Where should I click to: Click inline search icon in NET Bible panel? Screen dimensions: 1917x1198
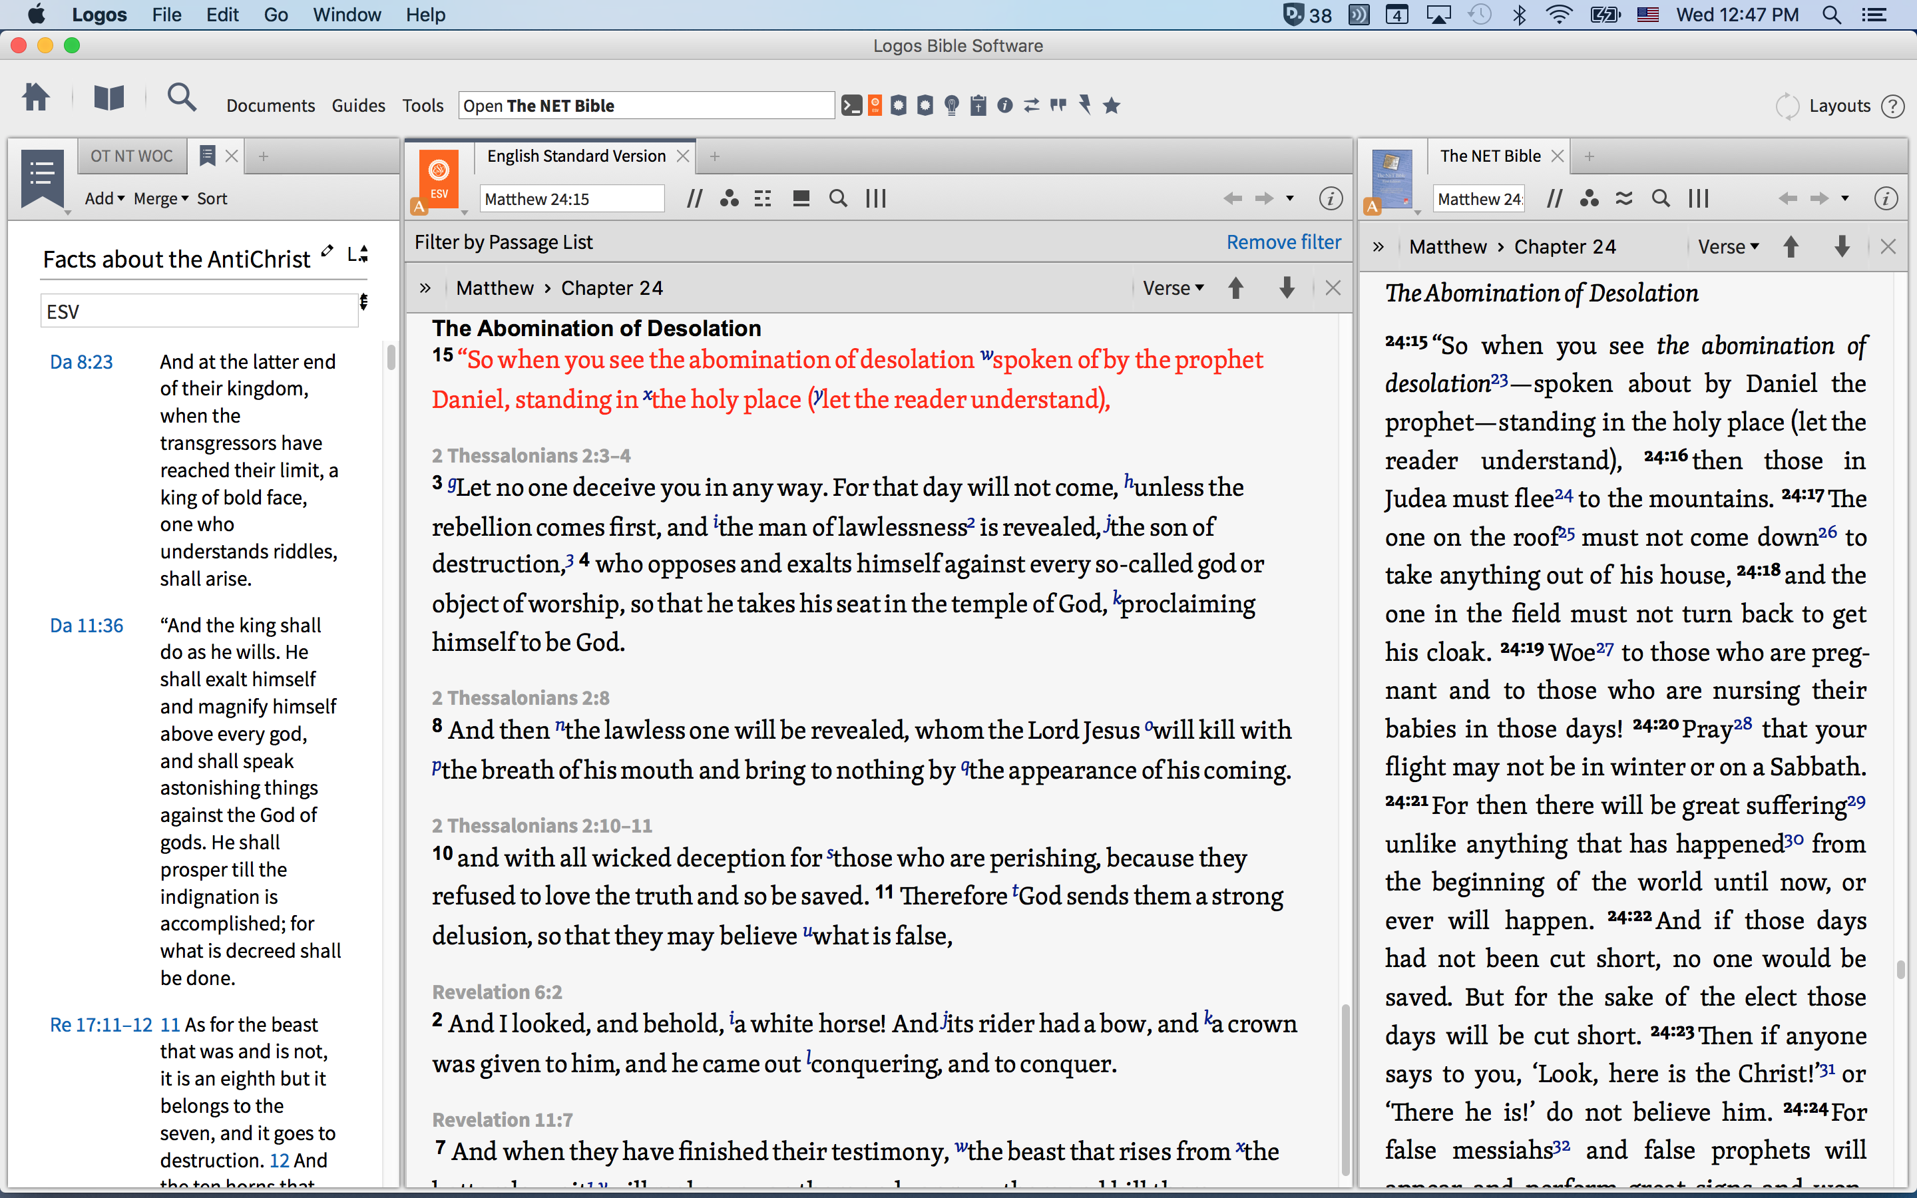[x=1660, y=199]
